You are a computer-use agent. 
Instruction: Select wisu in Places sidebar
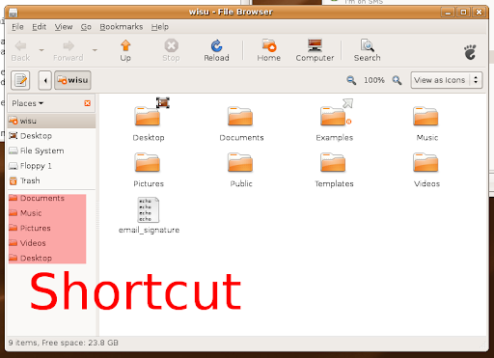(x=51, y=121)
